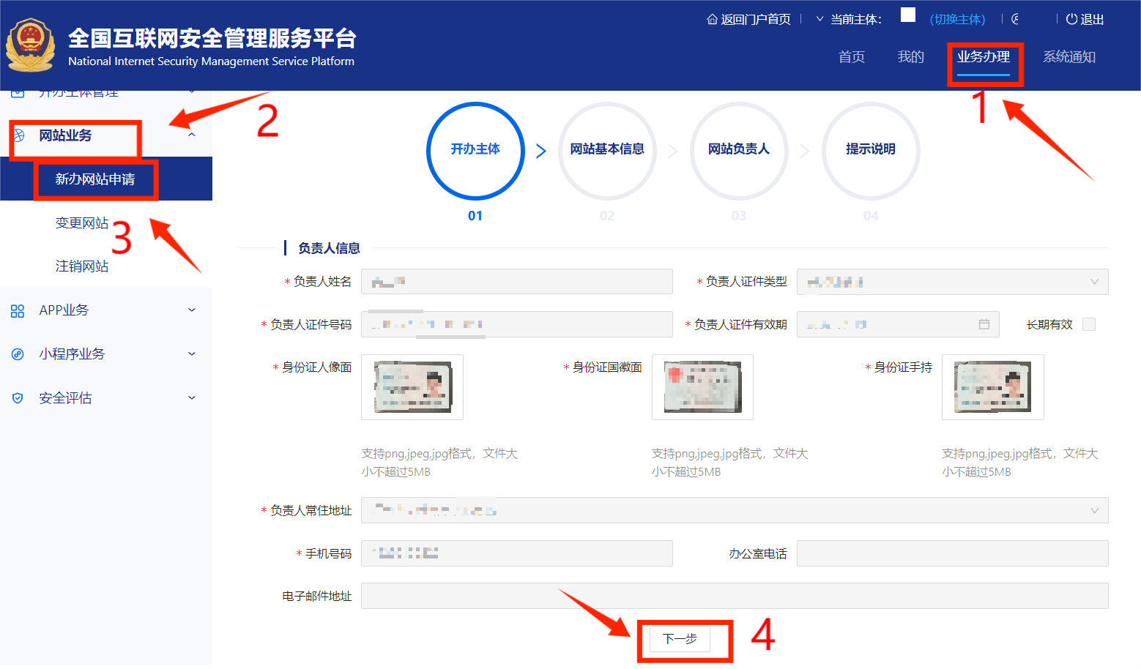Select the 网站业务 globe icon in the sidebar

click(x=18, y=136)
